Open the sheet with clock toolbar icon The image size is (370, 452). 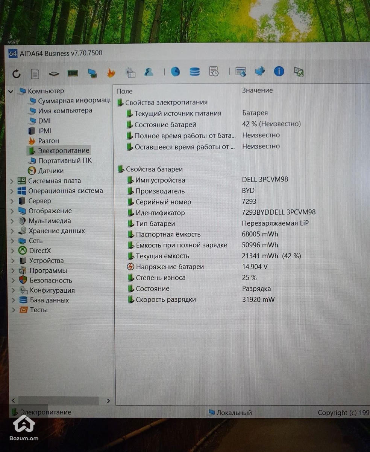(x=214, y=71)
